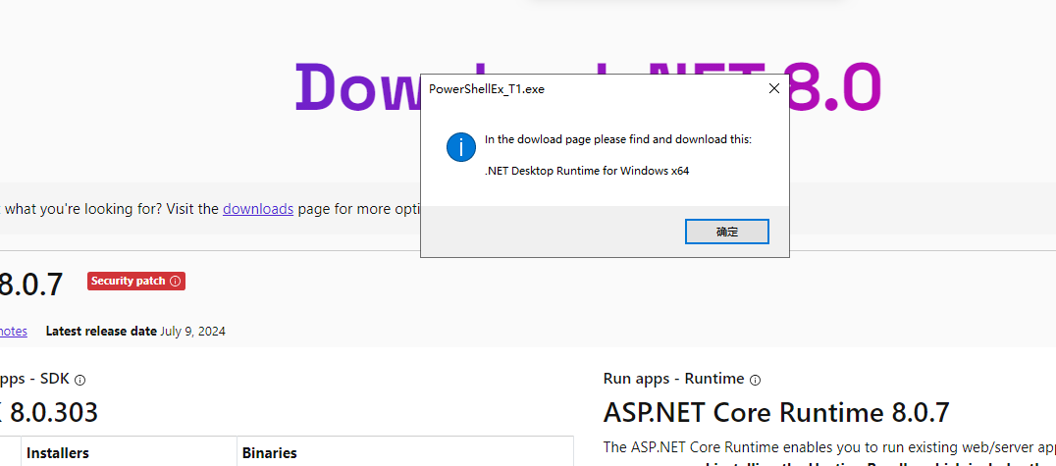Click the blue information icon in dialog
Viewport: 1056px width, 466px height.
pos(461,147)
